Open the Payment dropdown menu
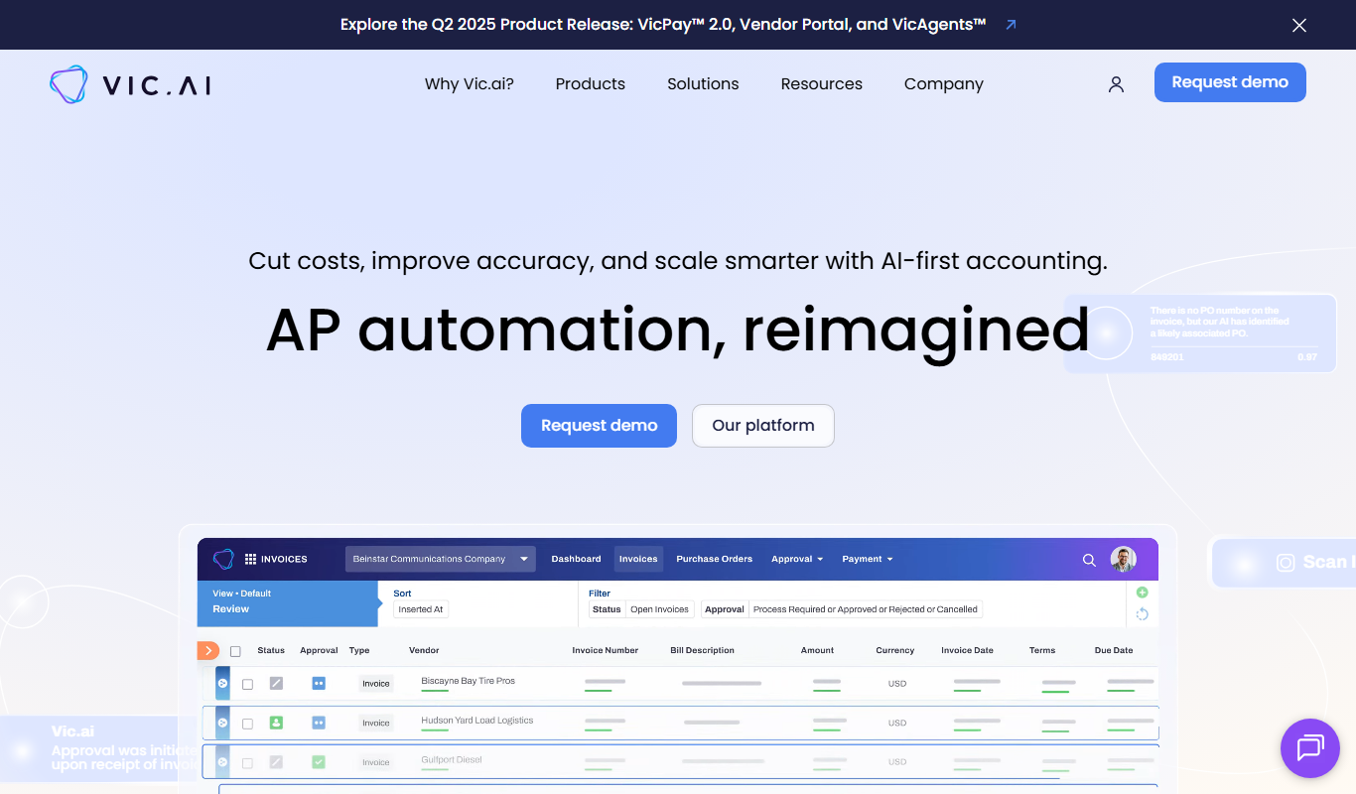Viewport: 1356px width, 794px height. [868, 559]
